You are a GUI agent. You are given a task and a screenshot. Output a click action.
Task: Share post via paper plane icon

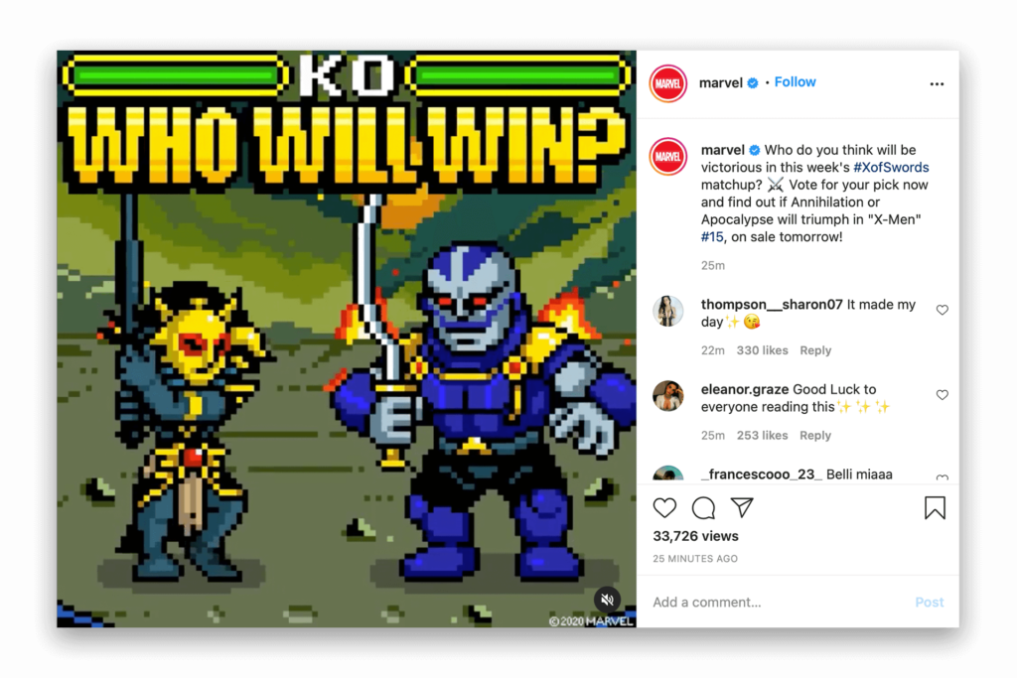742,507
